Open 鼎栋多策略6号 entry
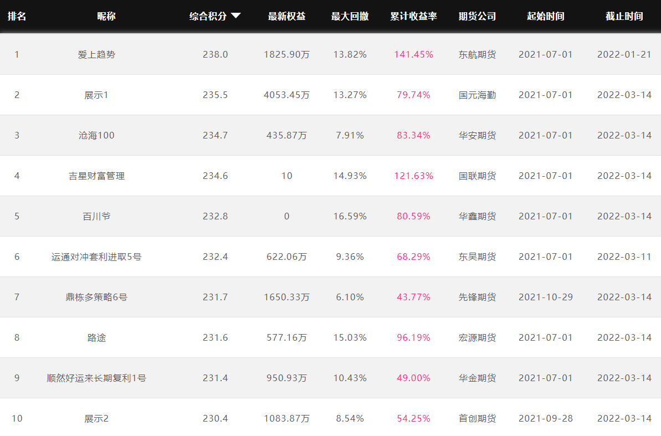The image size is (661, 436). [96, 297]
